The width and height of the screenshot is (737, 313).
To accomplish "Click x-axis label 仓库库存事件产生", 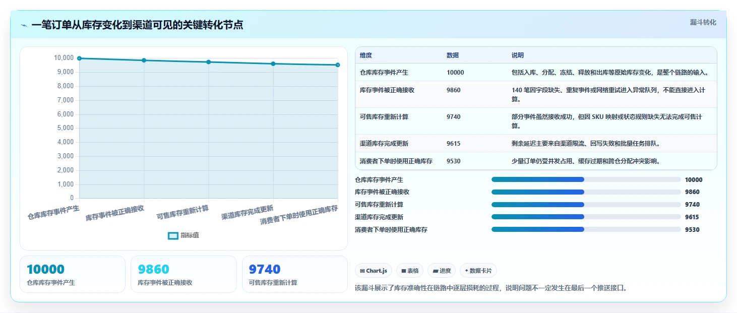I will [x=53, y=213].
